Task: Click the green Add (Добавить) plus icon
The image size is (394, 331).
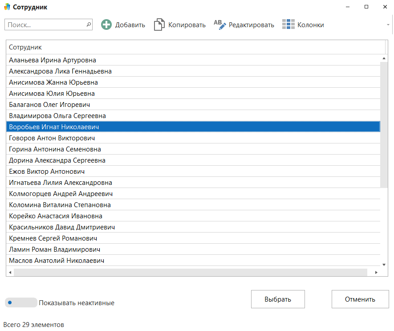Action: [x=106, y=25]
